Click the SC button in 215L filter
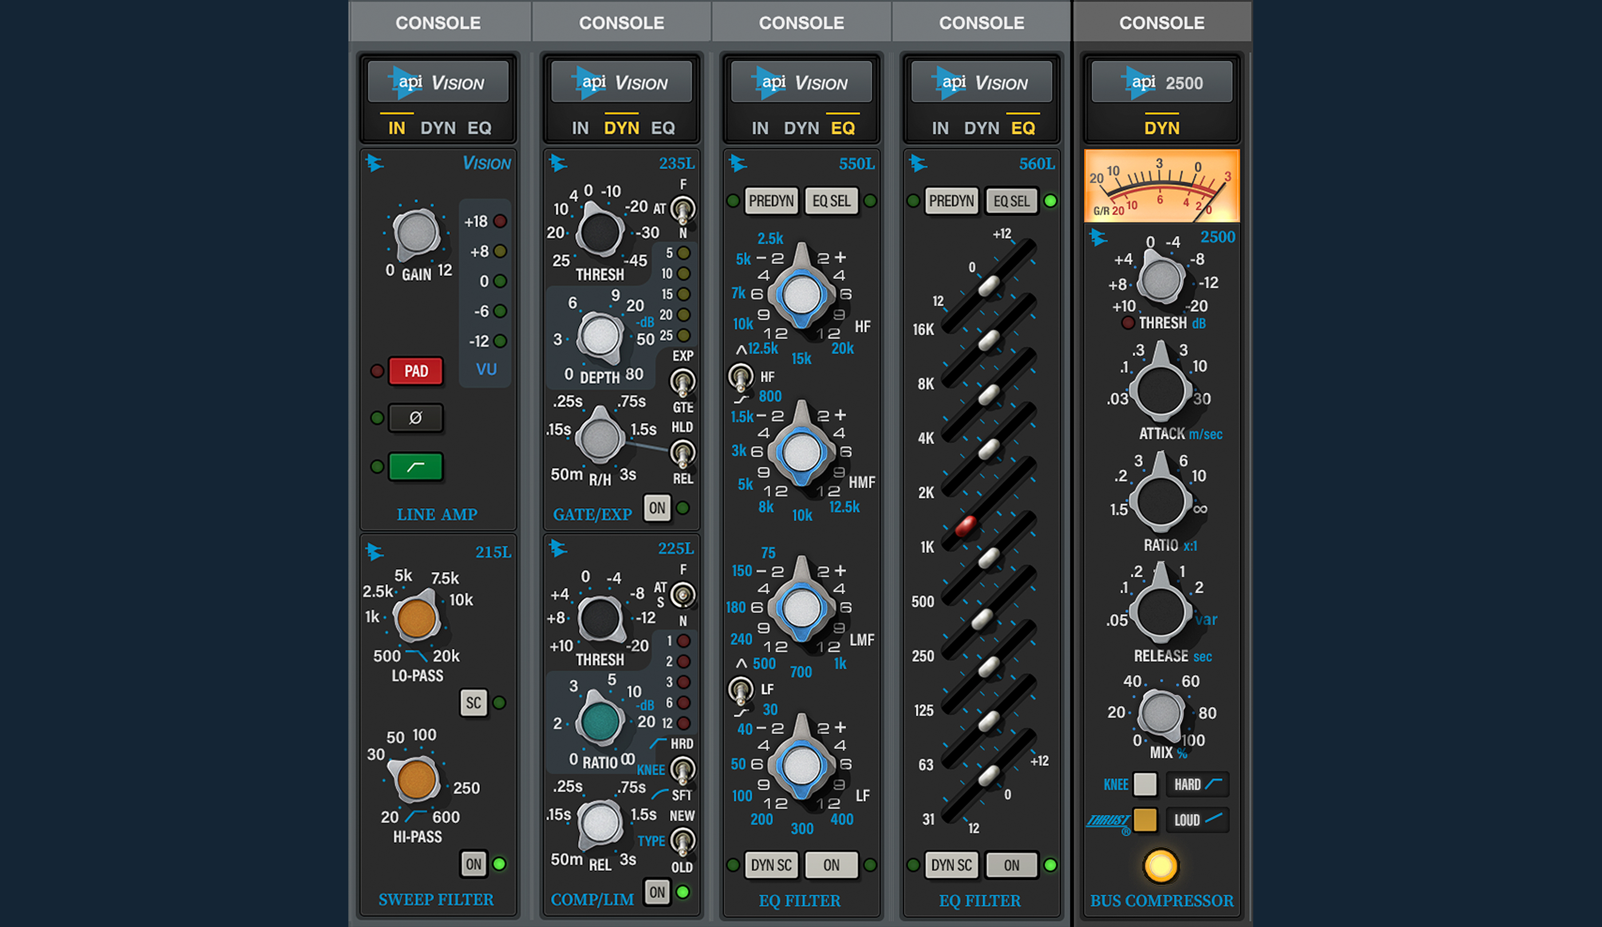Screen dimensions: 1602x927 click(x=473, y=703)
